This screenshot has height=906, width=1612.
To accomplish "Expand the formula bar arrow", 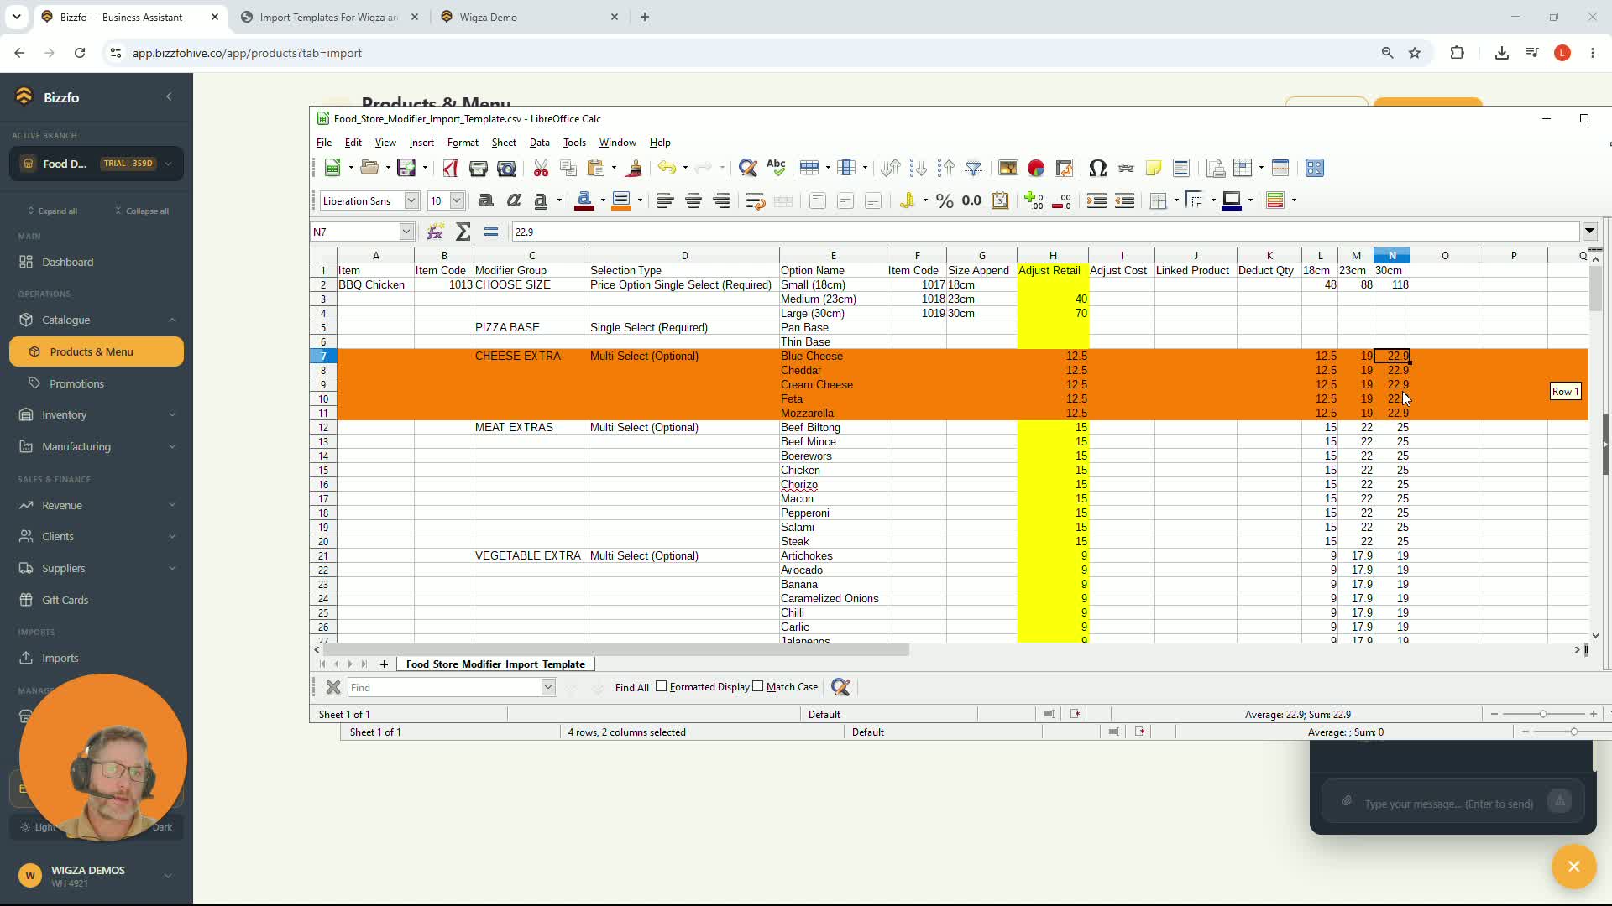I will 1589,232.
